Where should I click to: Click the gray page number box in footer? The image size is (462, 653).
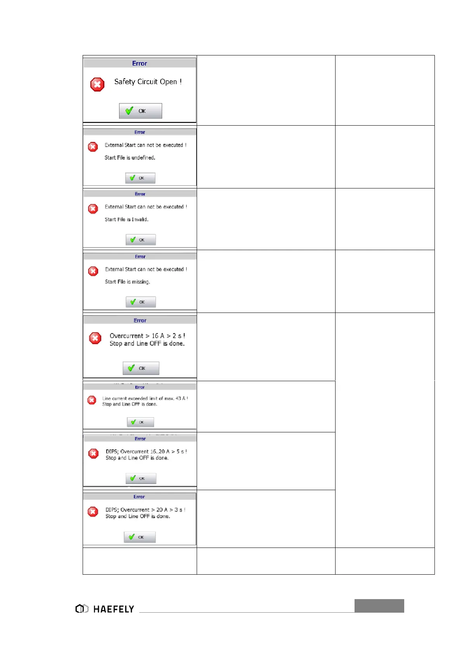point(379,606)
